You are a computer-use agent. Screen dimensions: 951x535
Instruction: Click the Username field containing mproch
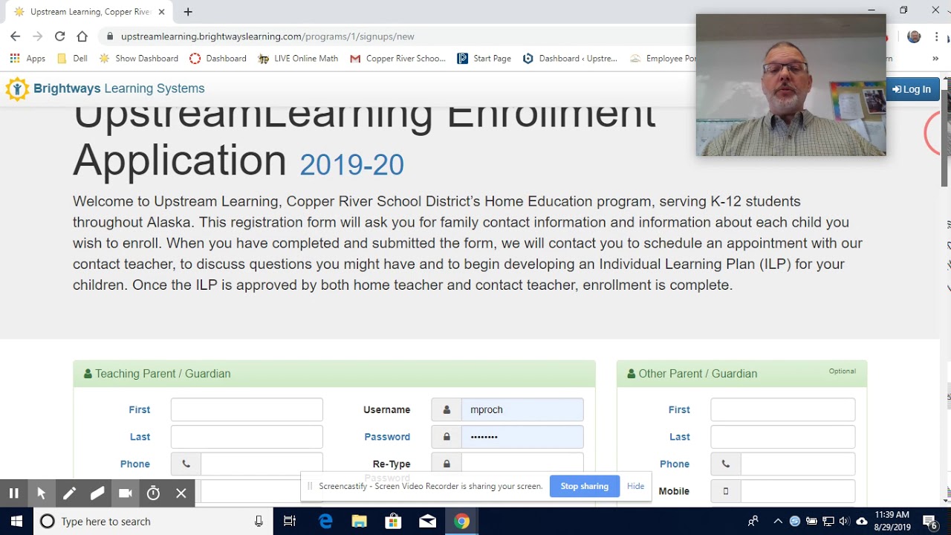click(522, 409)
